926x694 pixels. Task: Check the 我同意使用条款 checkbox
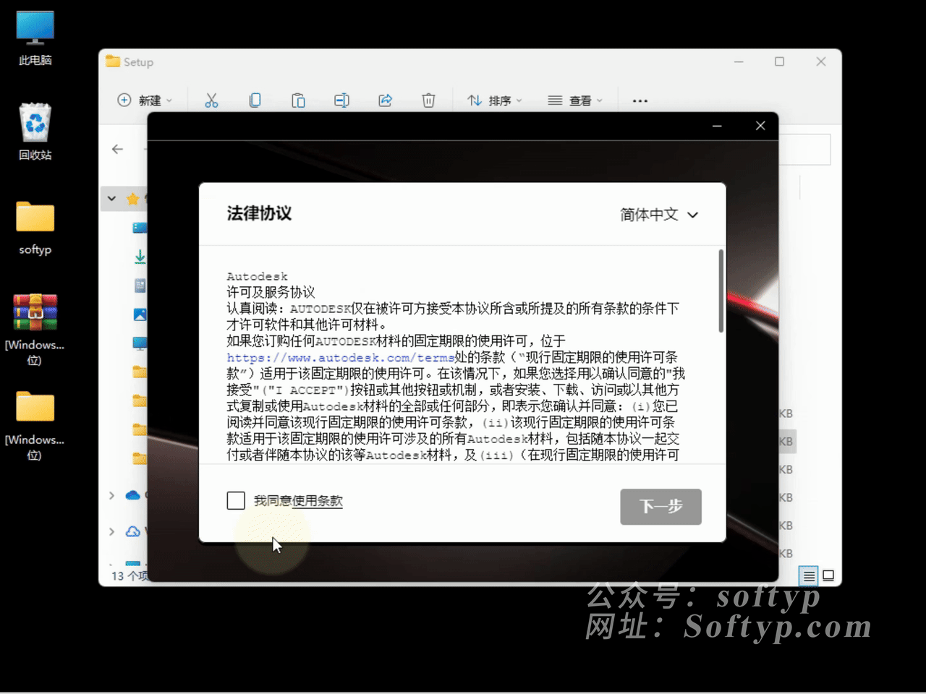pyautogui.click(x=236, y=500)
